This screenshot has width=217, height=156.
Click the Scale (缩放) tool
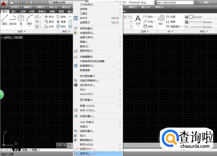(61, 26)
